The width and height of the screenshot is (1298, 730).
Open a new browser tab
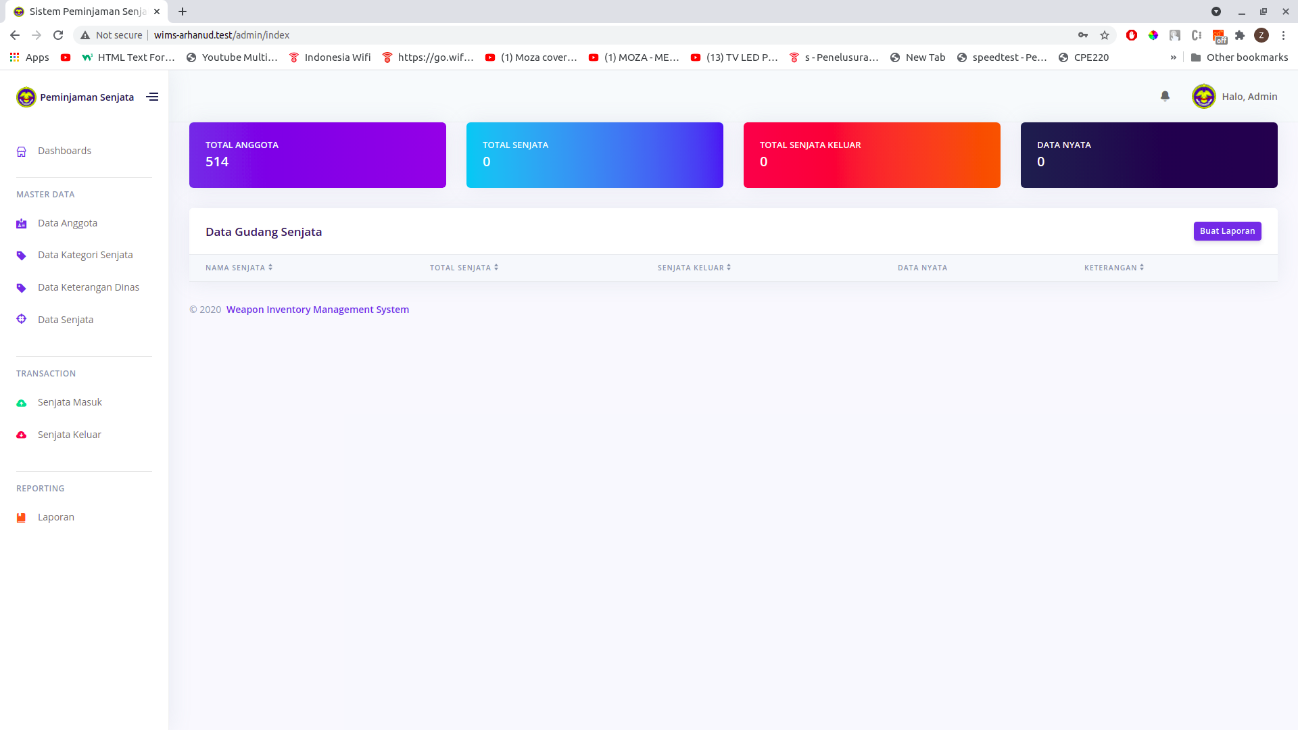183,11
